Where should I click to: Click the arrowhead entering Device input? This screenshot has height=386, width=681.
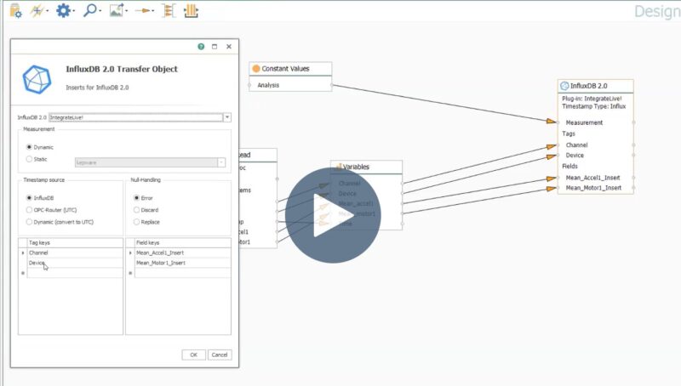[x=552, y=157]
